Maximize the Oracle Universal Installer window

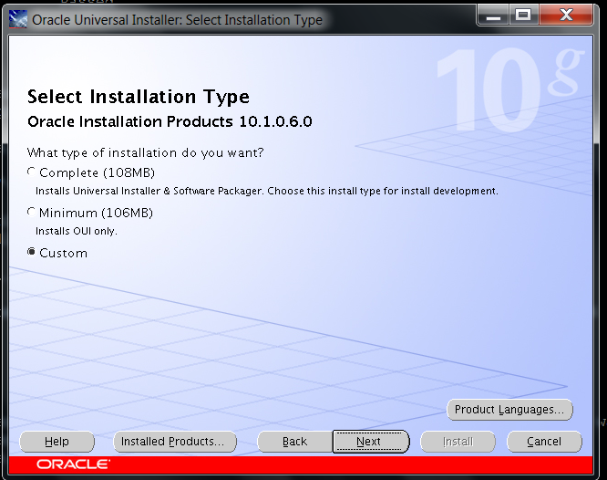[x=523, y=16]
